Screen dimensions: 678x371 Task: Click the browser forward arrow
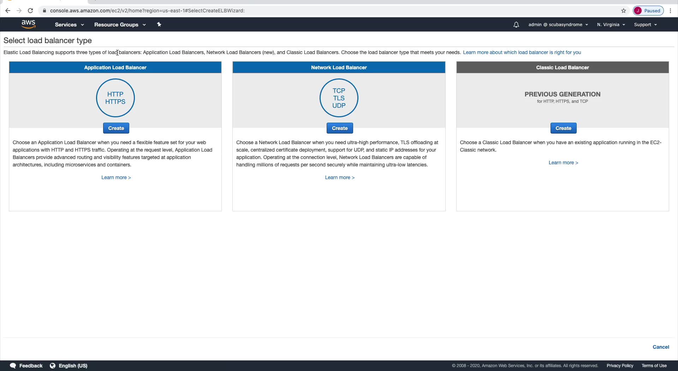tap(19, 11)
